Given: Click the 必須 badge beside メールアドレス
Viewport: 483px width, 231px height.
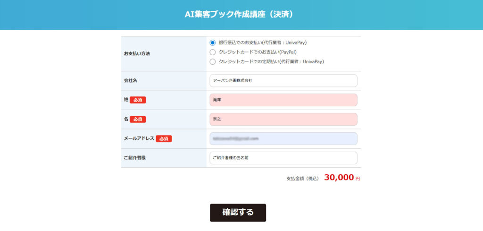Looking at the screenshot, I should pyautogui.click(x=164, y=139).
